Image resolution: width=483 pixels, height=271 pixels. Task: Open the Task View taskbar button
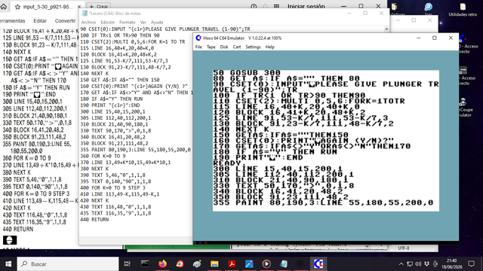point(127,264)
